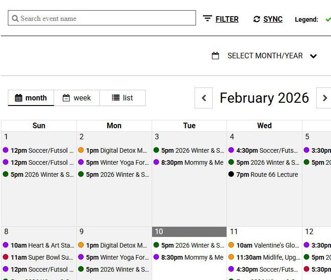
Task: Switch to list view
Action: pos(123,98)
